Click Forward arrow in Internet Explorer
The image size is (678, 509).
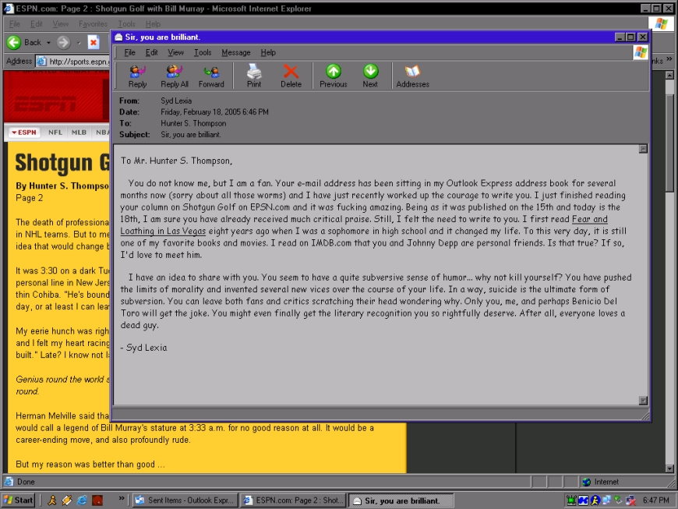[64, 42]
